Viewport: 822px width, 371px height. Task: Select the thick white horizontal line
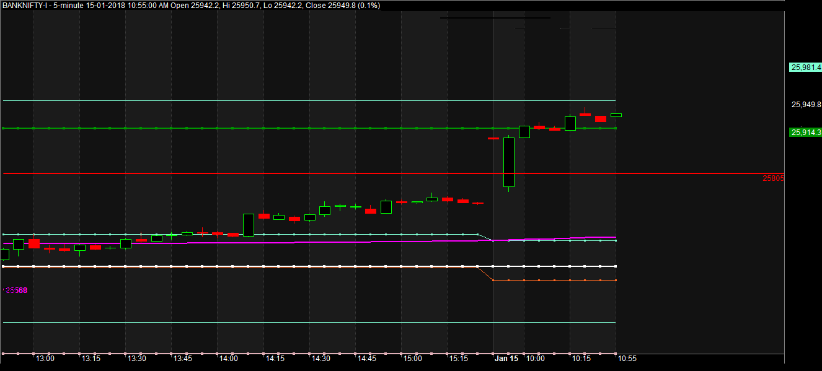tap(309, 266)
